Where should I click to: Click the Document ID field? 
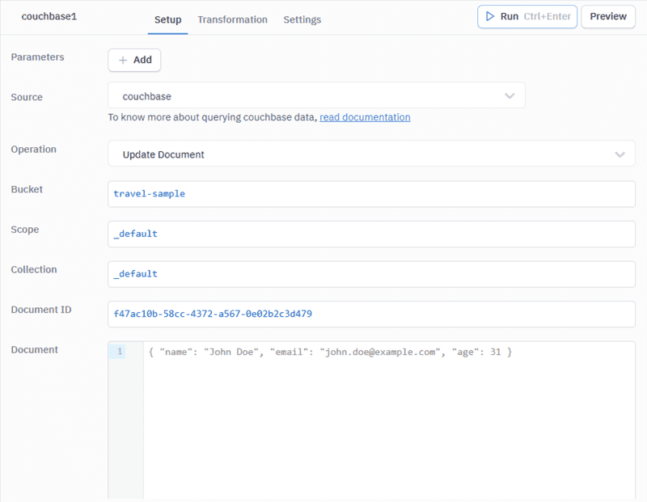tap(323, 314)
